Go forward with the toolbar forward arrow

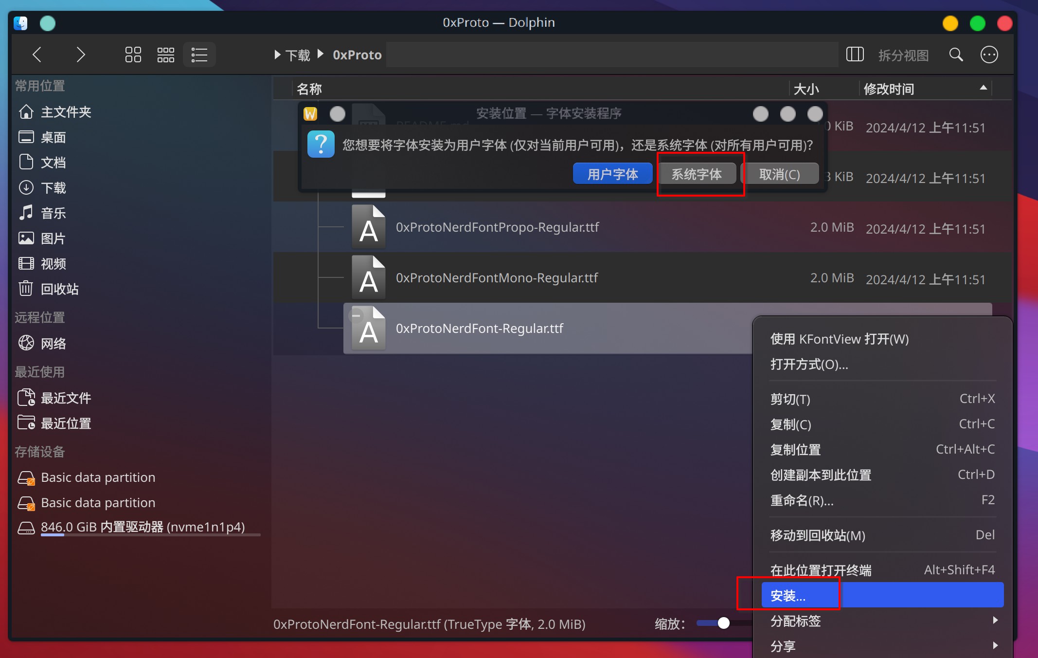81,55
